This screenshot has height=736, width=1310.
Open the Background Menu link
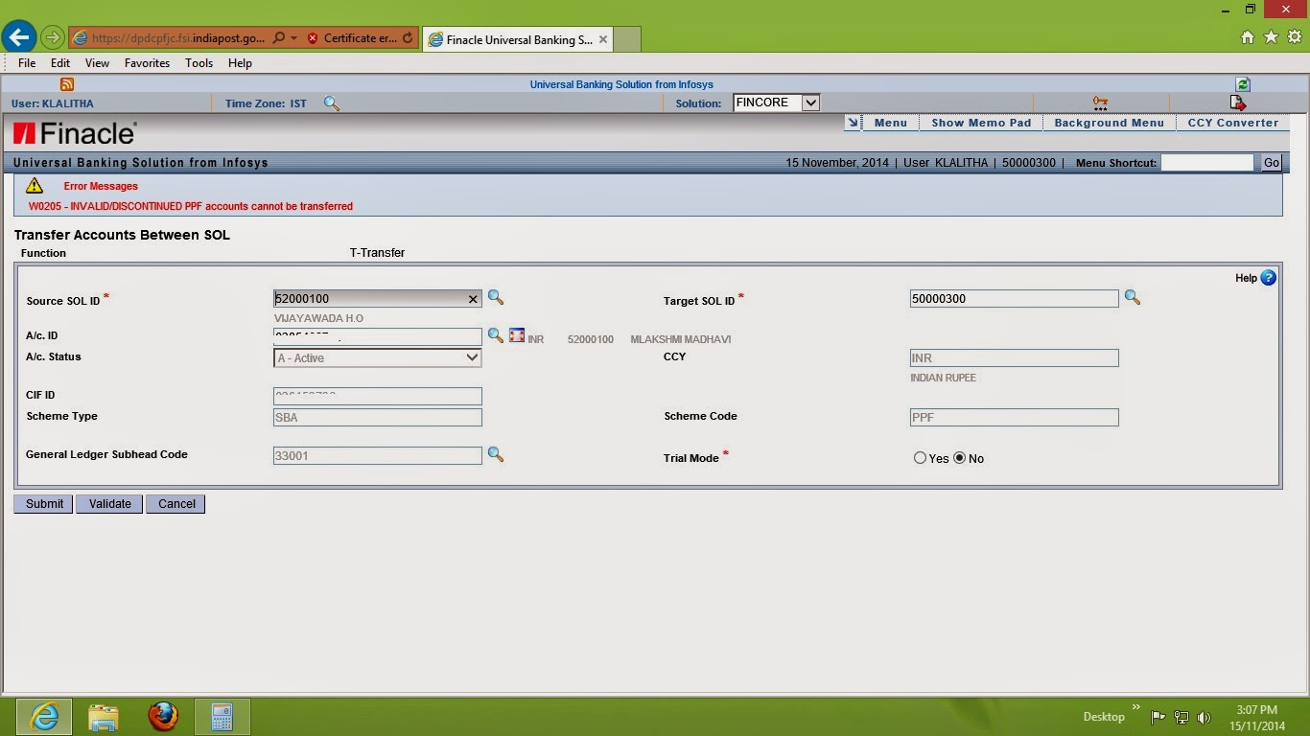(x=1109, y=123)
